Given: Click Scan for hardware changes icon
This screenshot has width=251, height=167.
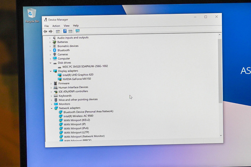Looking at the screenshot, I should tap(77, 31).
